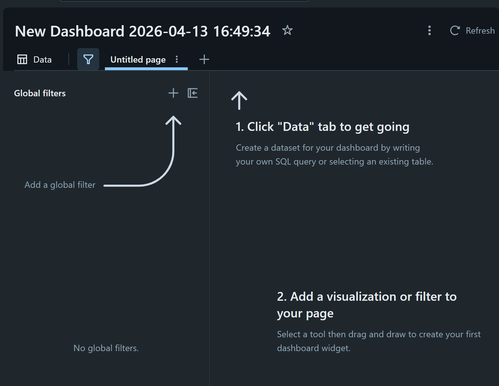499x386 pixels.
Task: Click the dashboard title to rename it
Action: point(142,31)
